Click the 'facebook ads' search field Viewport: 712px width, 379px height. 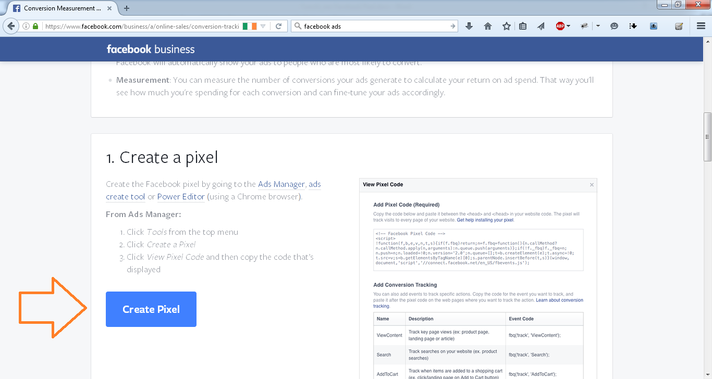pos(375,26)
